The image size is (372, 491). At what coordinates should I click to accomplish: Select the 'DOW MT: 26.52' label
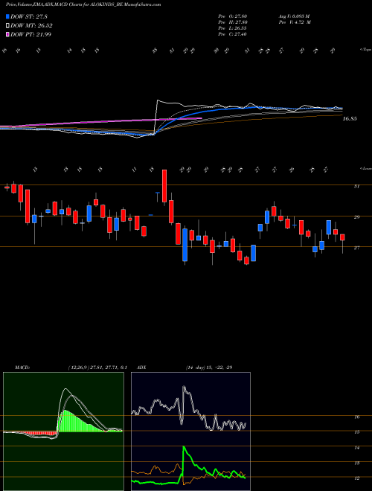click(31, 26)
